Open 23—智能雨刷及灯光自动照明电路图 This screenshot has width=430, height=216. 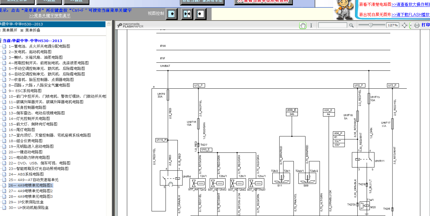click(x=38, y=169)
